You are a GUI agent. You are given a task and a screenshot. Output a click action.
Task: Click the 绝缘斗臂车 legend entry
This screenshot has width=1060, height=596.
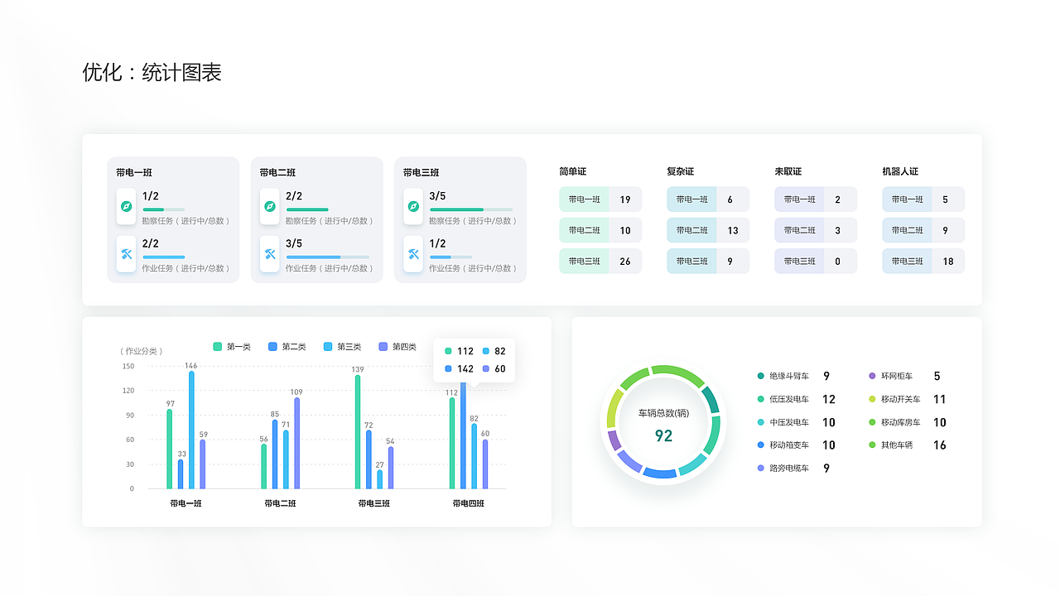pos(793,376)
